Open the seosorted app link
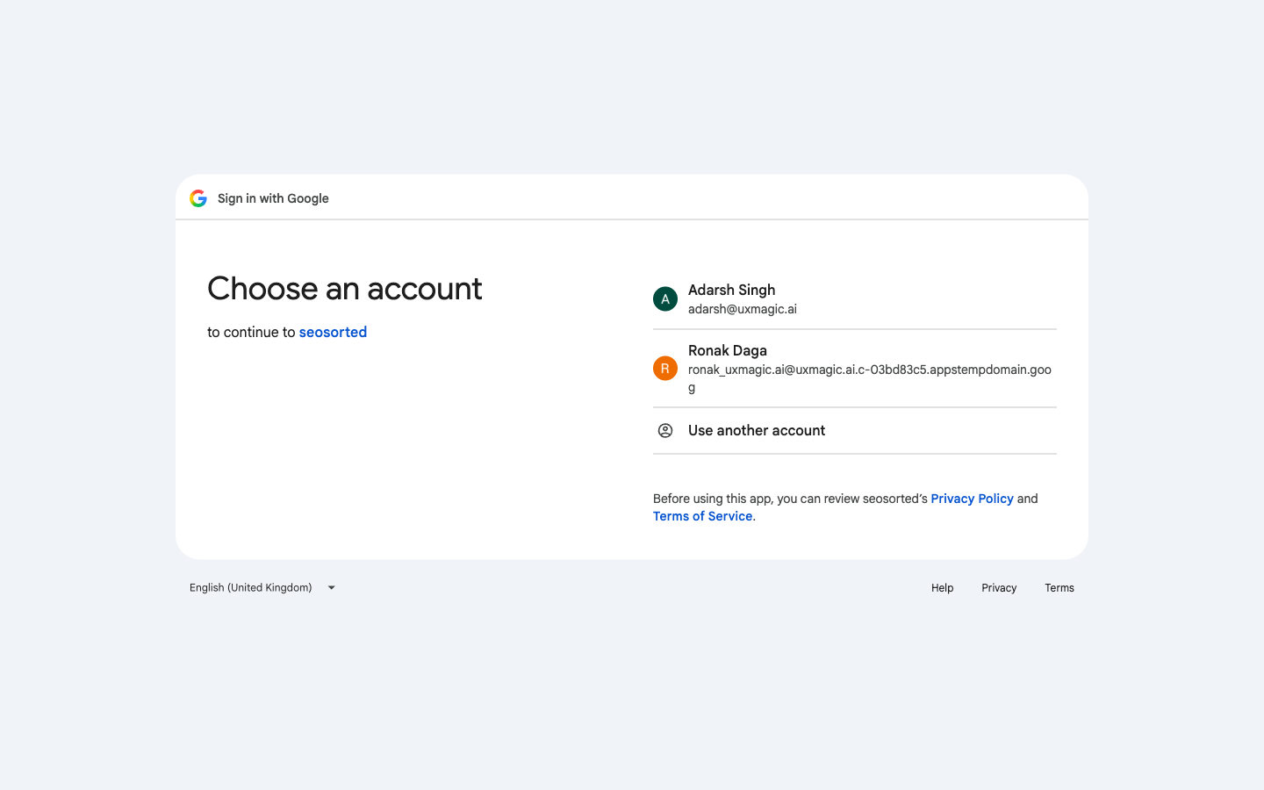The width and height of the screenshot is (1264, 790). pos(333,332)
